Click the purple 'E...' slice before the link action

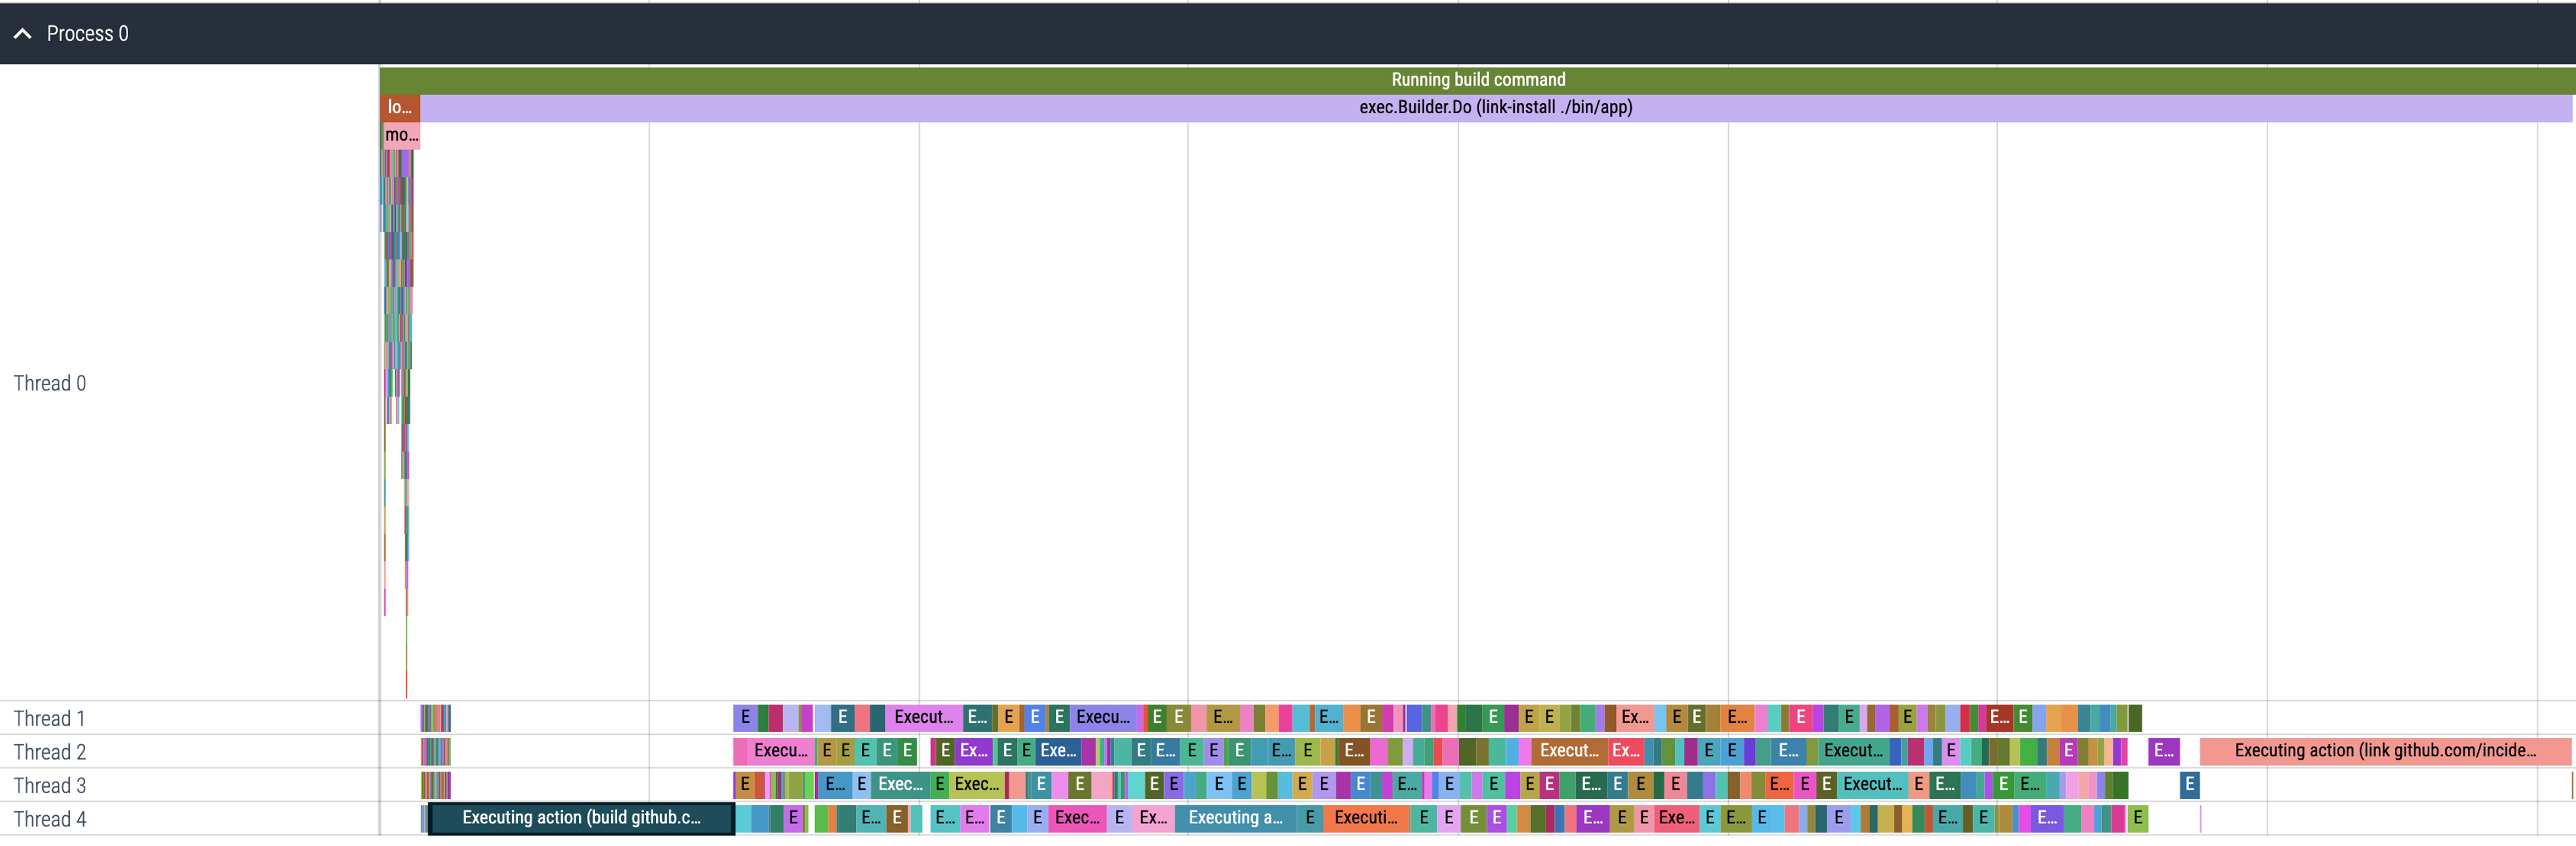tap(2163, 751)
